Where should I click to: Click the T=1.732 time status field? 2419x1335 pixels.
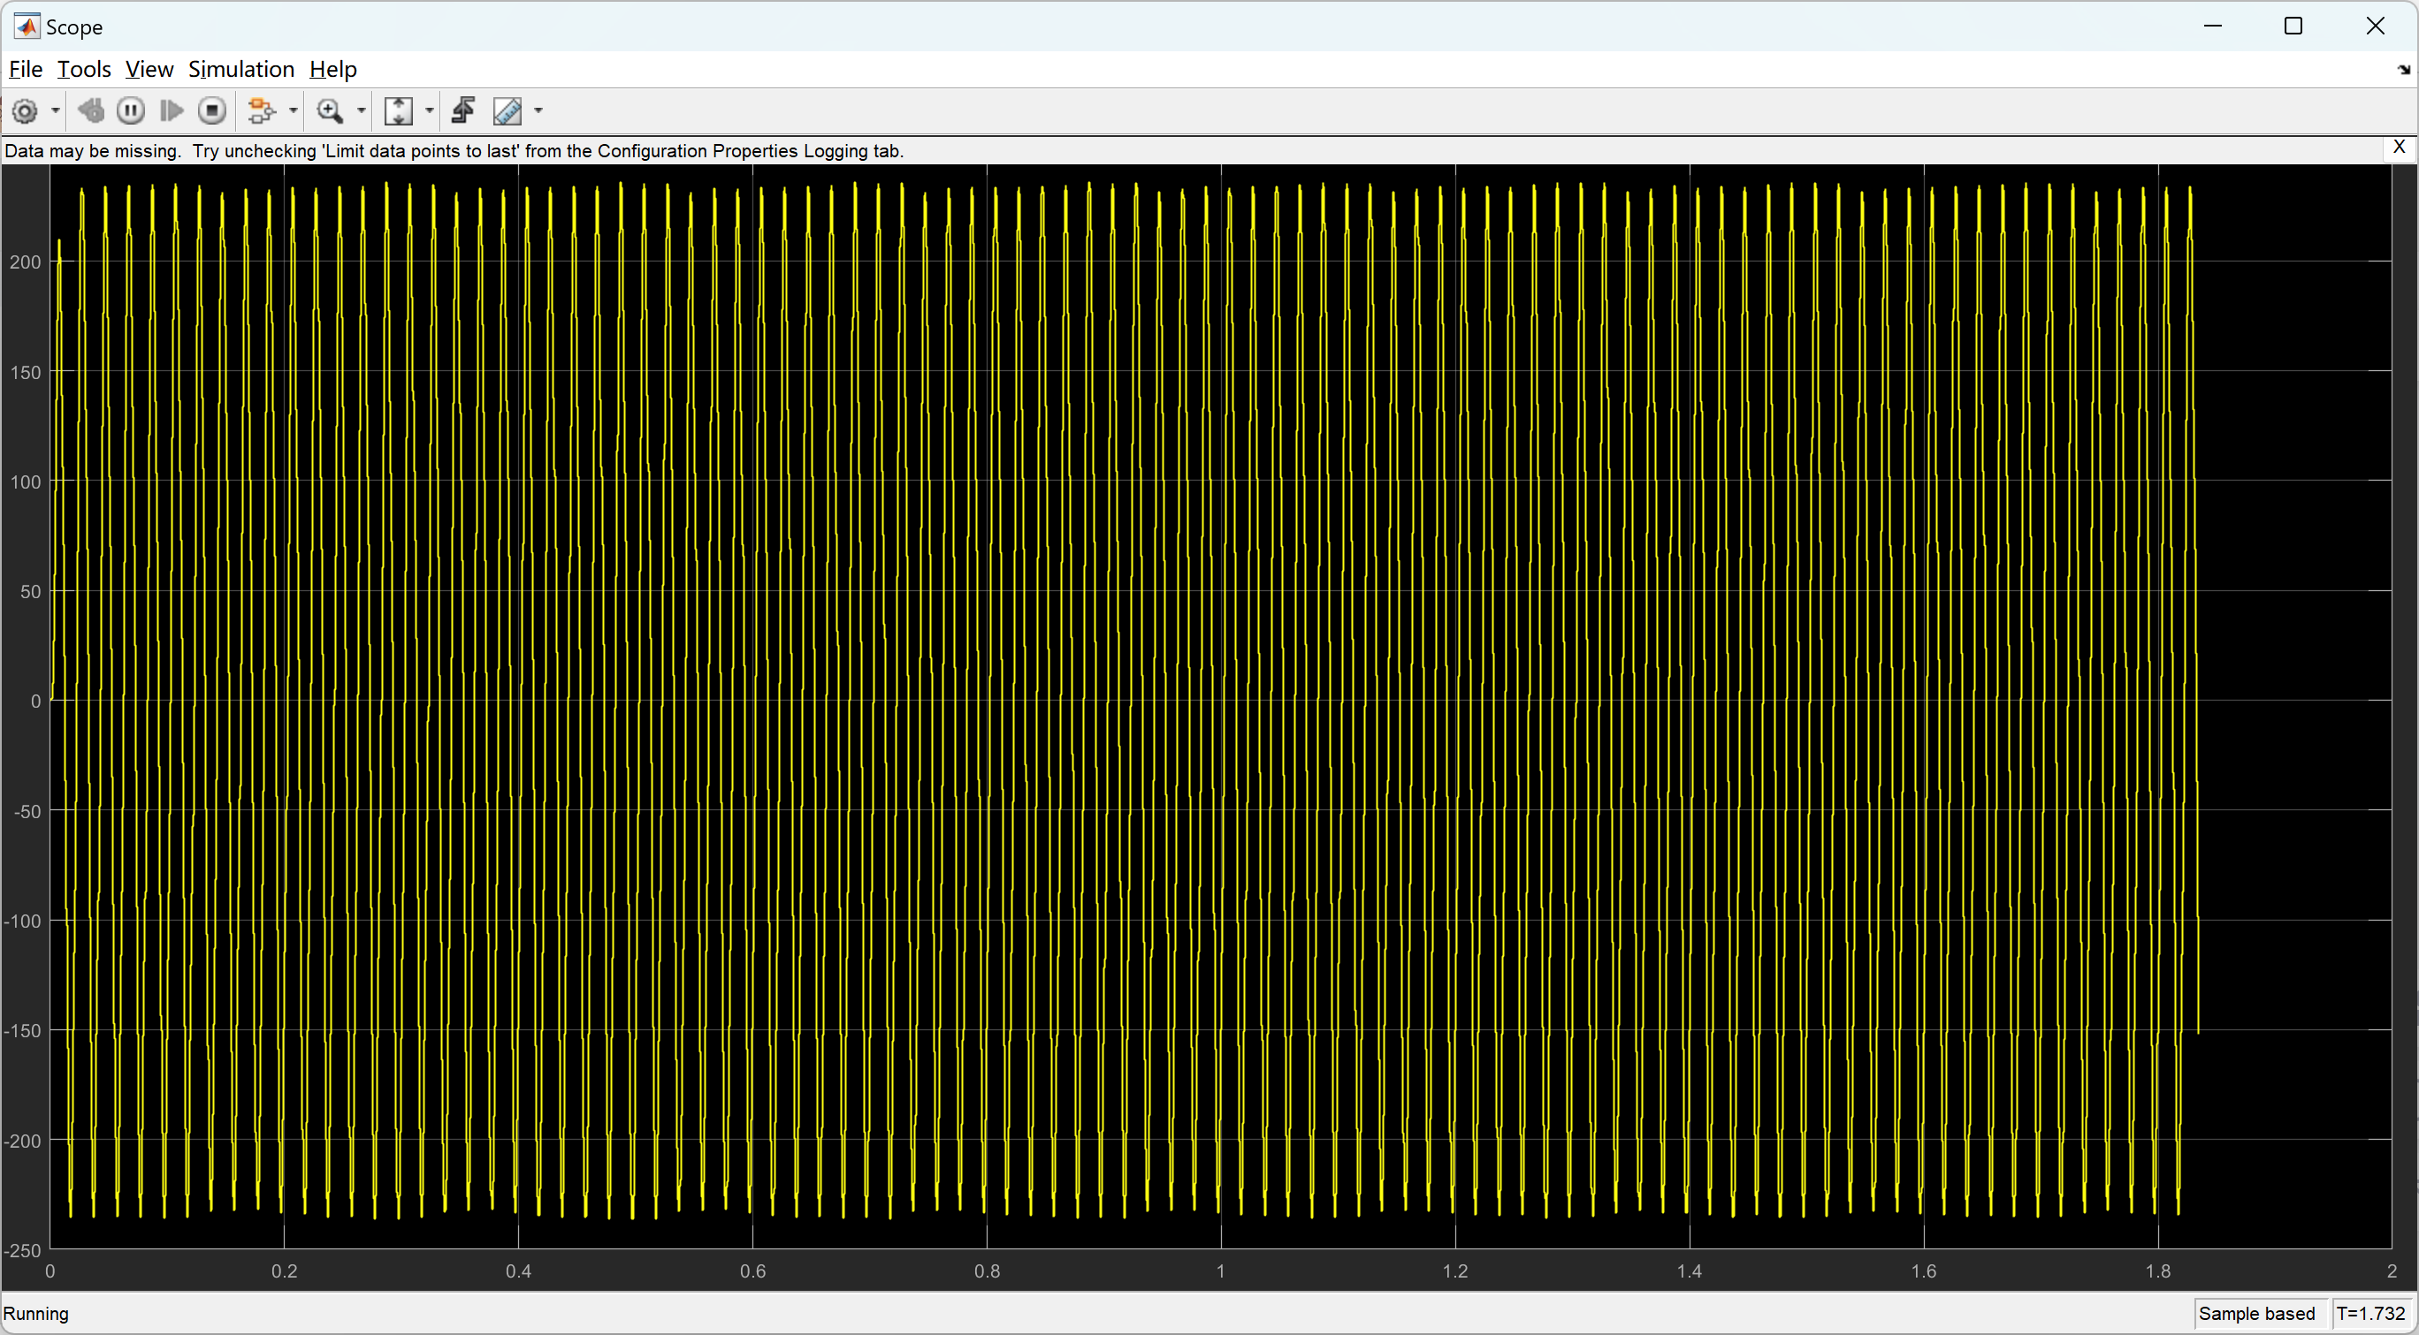click(x=2370, y=1314)
